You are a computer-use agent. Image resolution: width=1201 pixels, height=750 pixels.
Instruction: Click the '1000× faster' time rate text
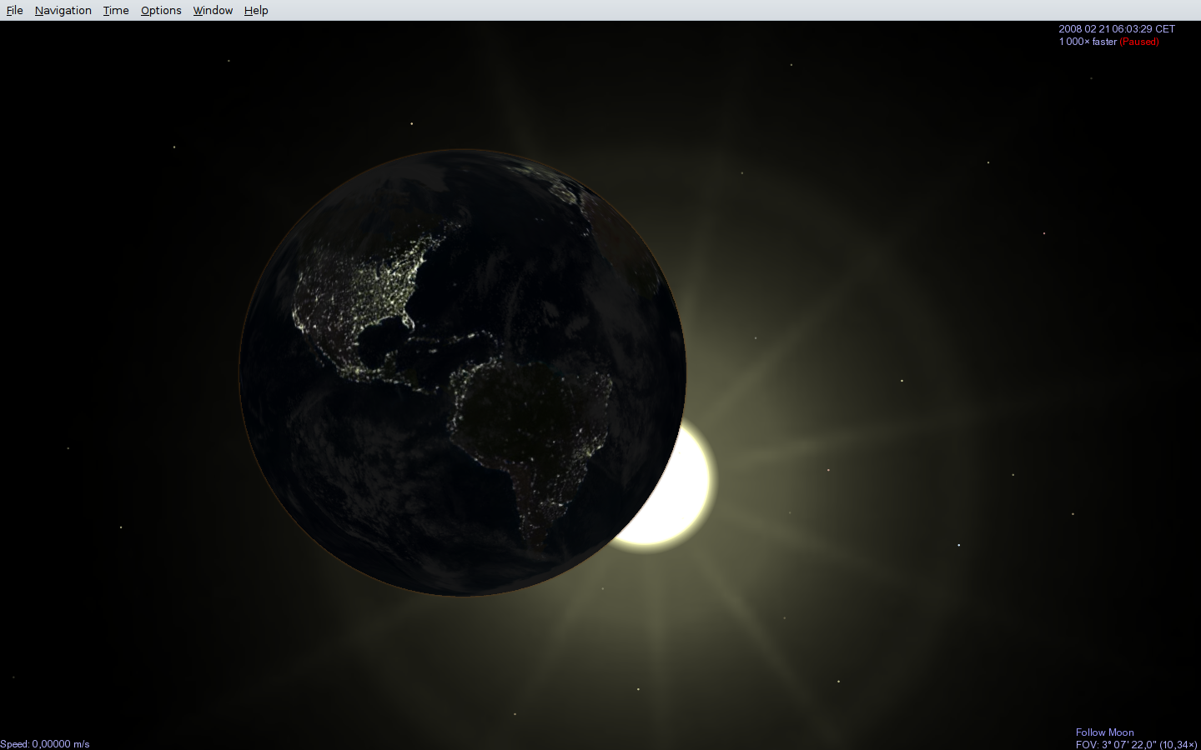[x=1088, y=42]
